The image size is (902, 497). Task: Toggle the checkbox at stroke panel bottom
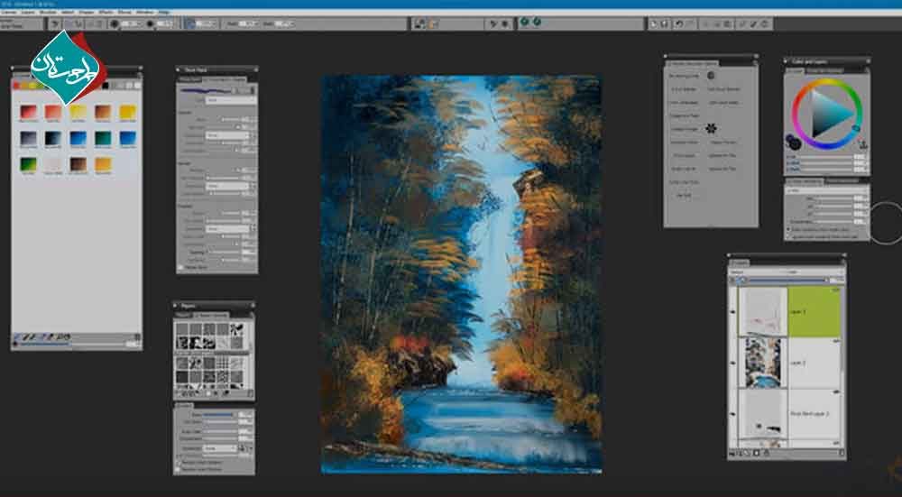coord(180,268)
